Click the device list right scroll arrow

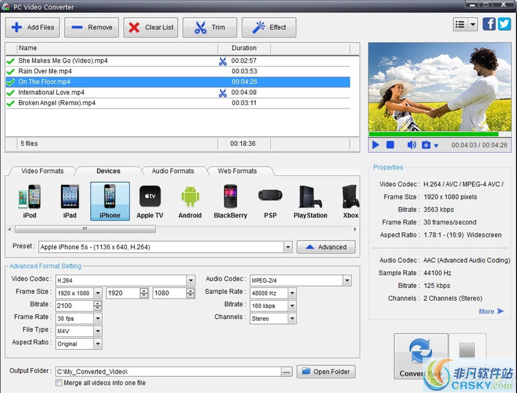(x=355, y=229)
